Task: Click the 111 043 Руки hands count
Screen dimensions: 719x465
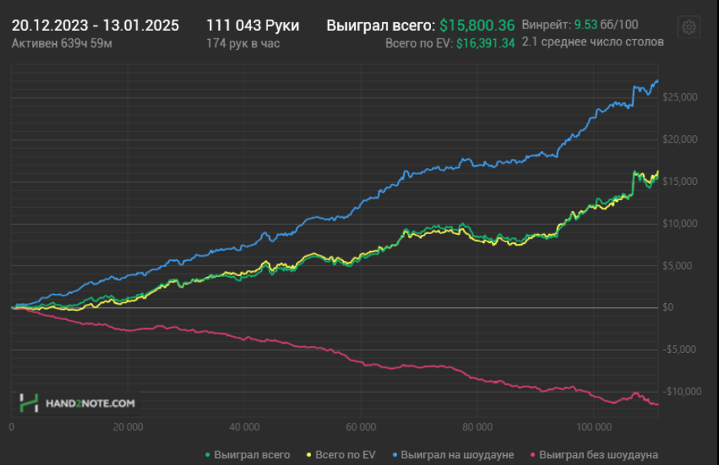Action: click(x=253, y=25)
